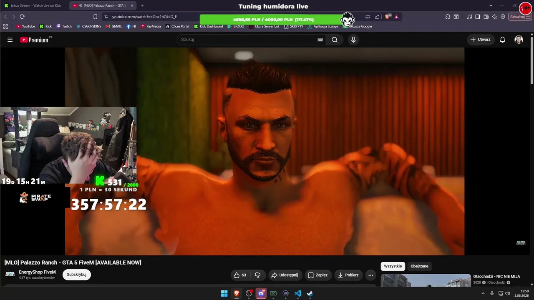
Task: Open the SKRYPTY bookmark
Action: tap(293, 26)
